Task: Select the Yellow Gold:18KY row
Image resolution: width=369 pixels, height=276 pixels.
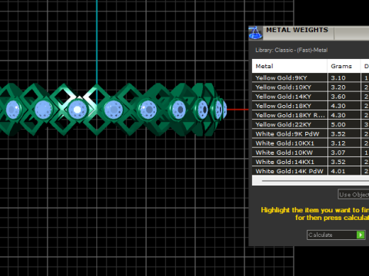Action: pos(311,106)
